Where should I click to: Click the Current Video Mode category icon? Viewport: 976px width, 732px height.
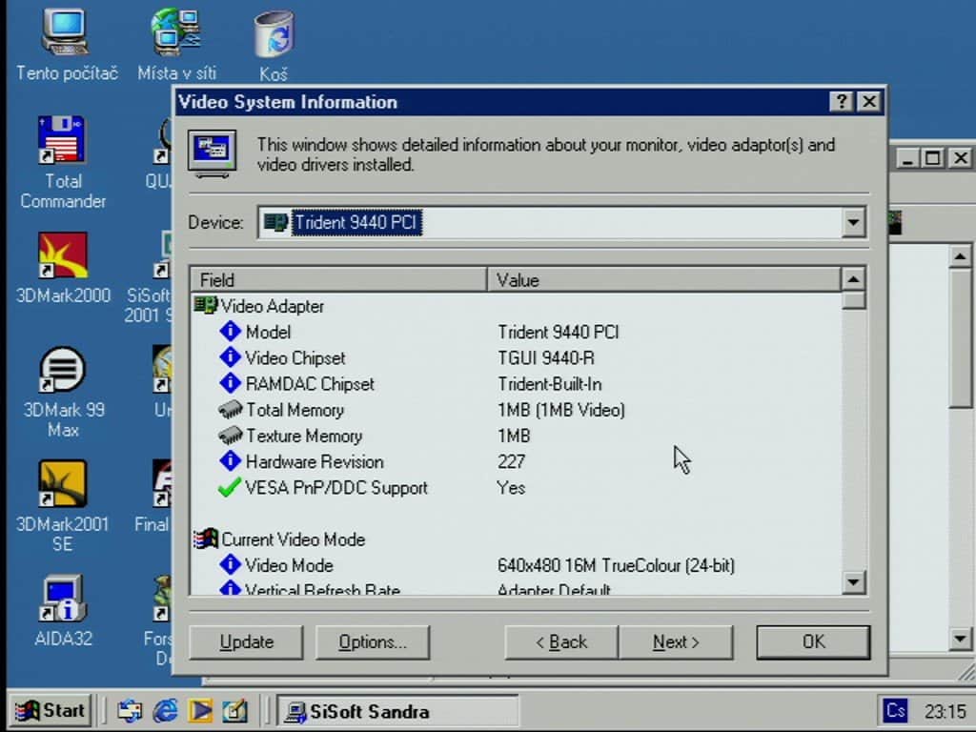click(206, 539)
